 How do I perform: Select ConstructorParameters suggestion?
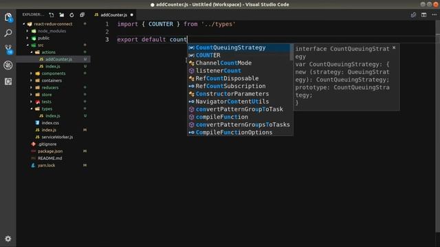coord(239,94)
